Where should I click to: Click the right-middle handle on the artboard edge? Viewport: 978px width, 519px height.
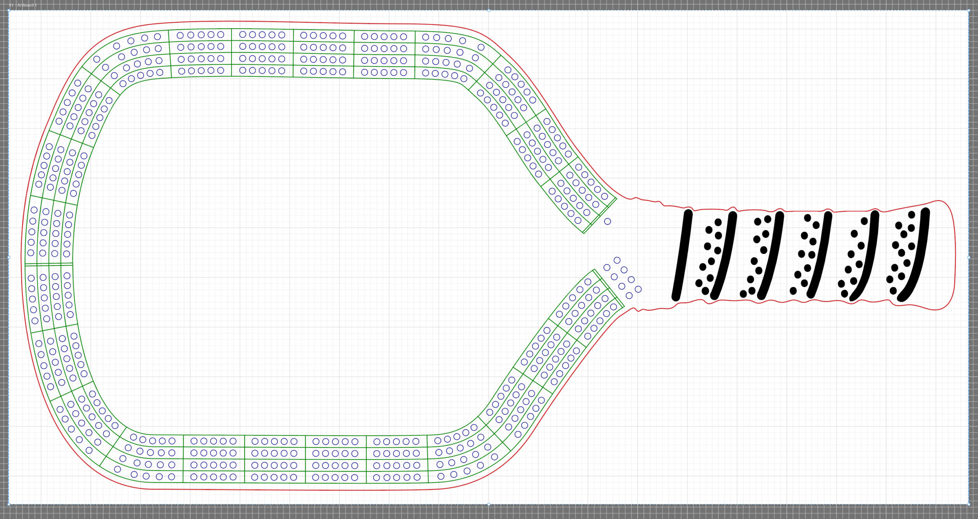(x=968, y=258)
